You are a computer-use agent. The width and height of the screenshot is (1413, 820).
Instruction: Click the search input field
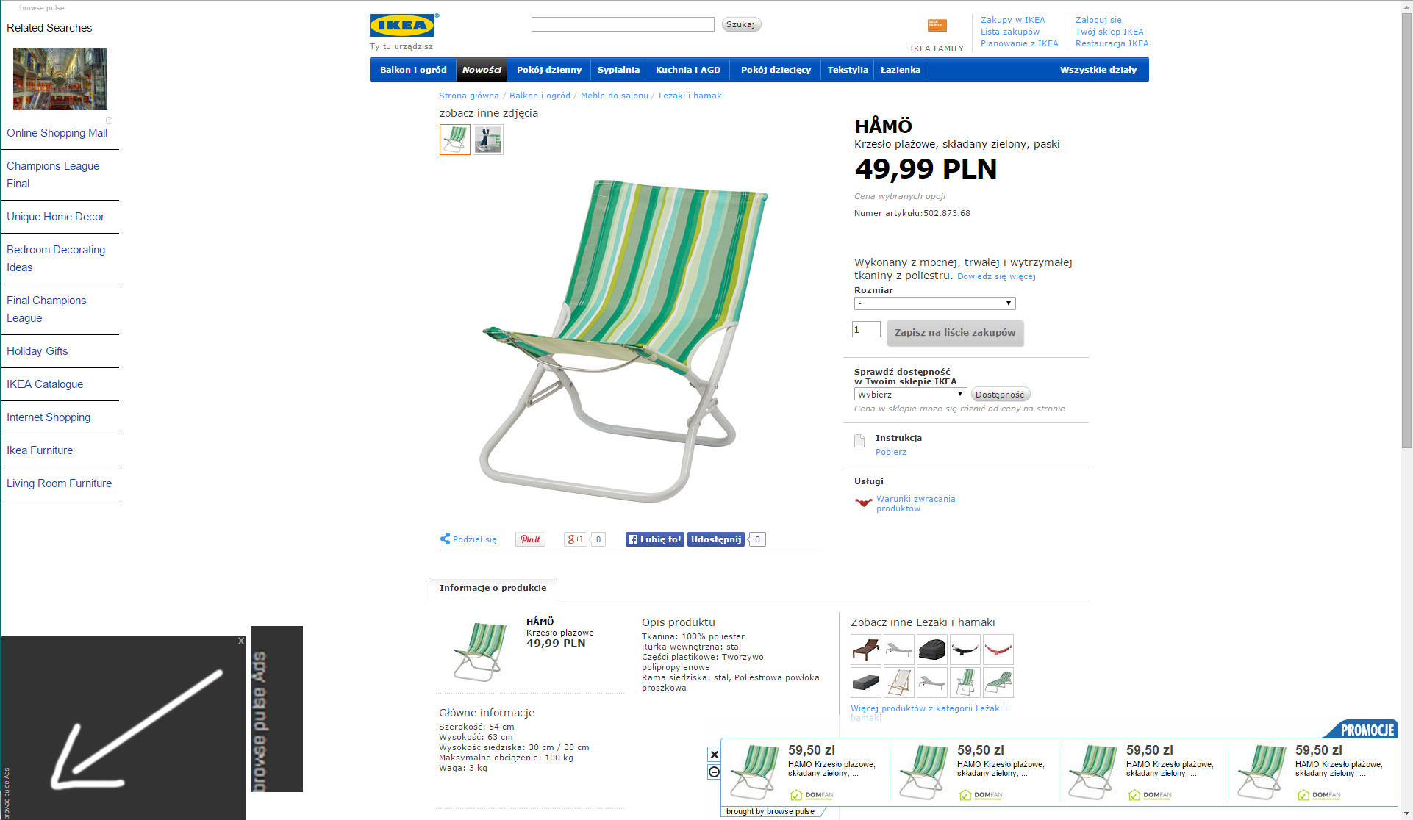623,24
